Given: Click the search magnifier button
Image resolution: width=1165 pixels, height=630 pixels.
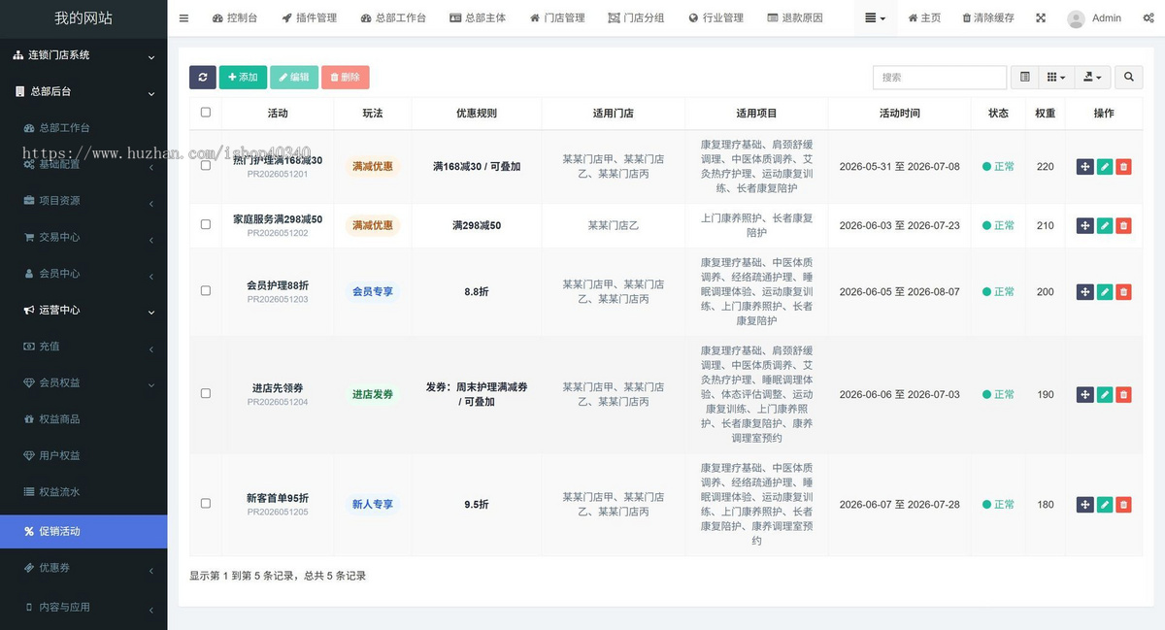Looking at the screenshot, I should pyautogui.click(x=1128, y=78).
